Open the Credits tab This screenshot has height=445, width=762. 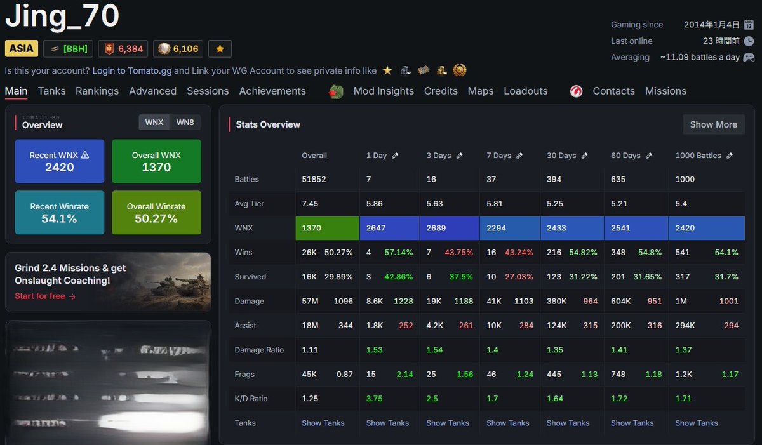pyautogui.click(x=441, y=91)
